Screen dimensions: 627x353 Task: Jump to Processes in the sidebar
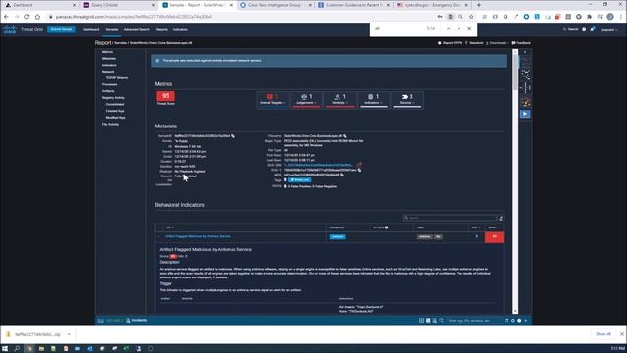point(109,85)
